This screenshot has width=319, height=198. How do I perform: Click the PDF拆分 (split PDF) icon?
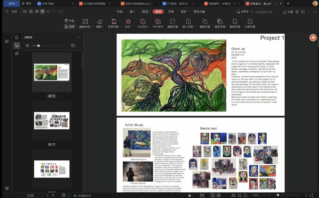(x=143, y=22)
